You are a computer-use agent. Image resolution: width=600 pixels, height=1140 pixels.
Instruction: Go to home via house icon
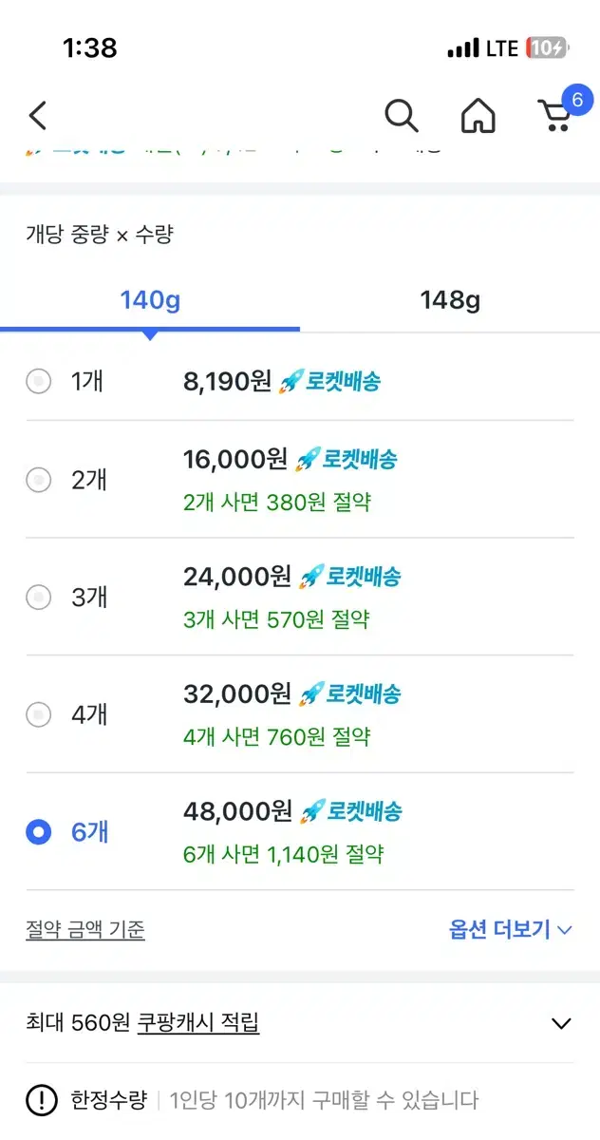(x=478, y=116)
